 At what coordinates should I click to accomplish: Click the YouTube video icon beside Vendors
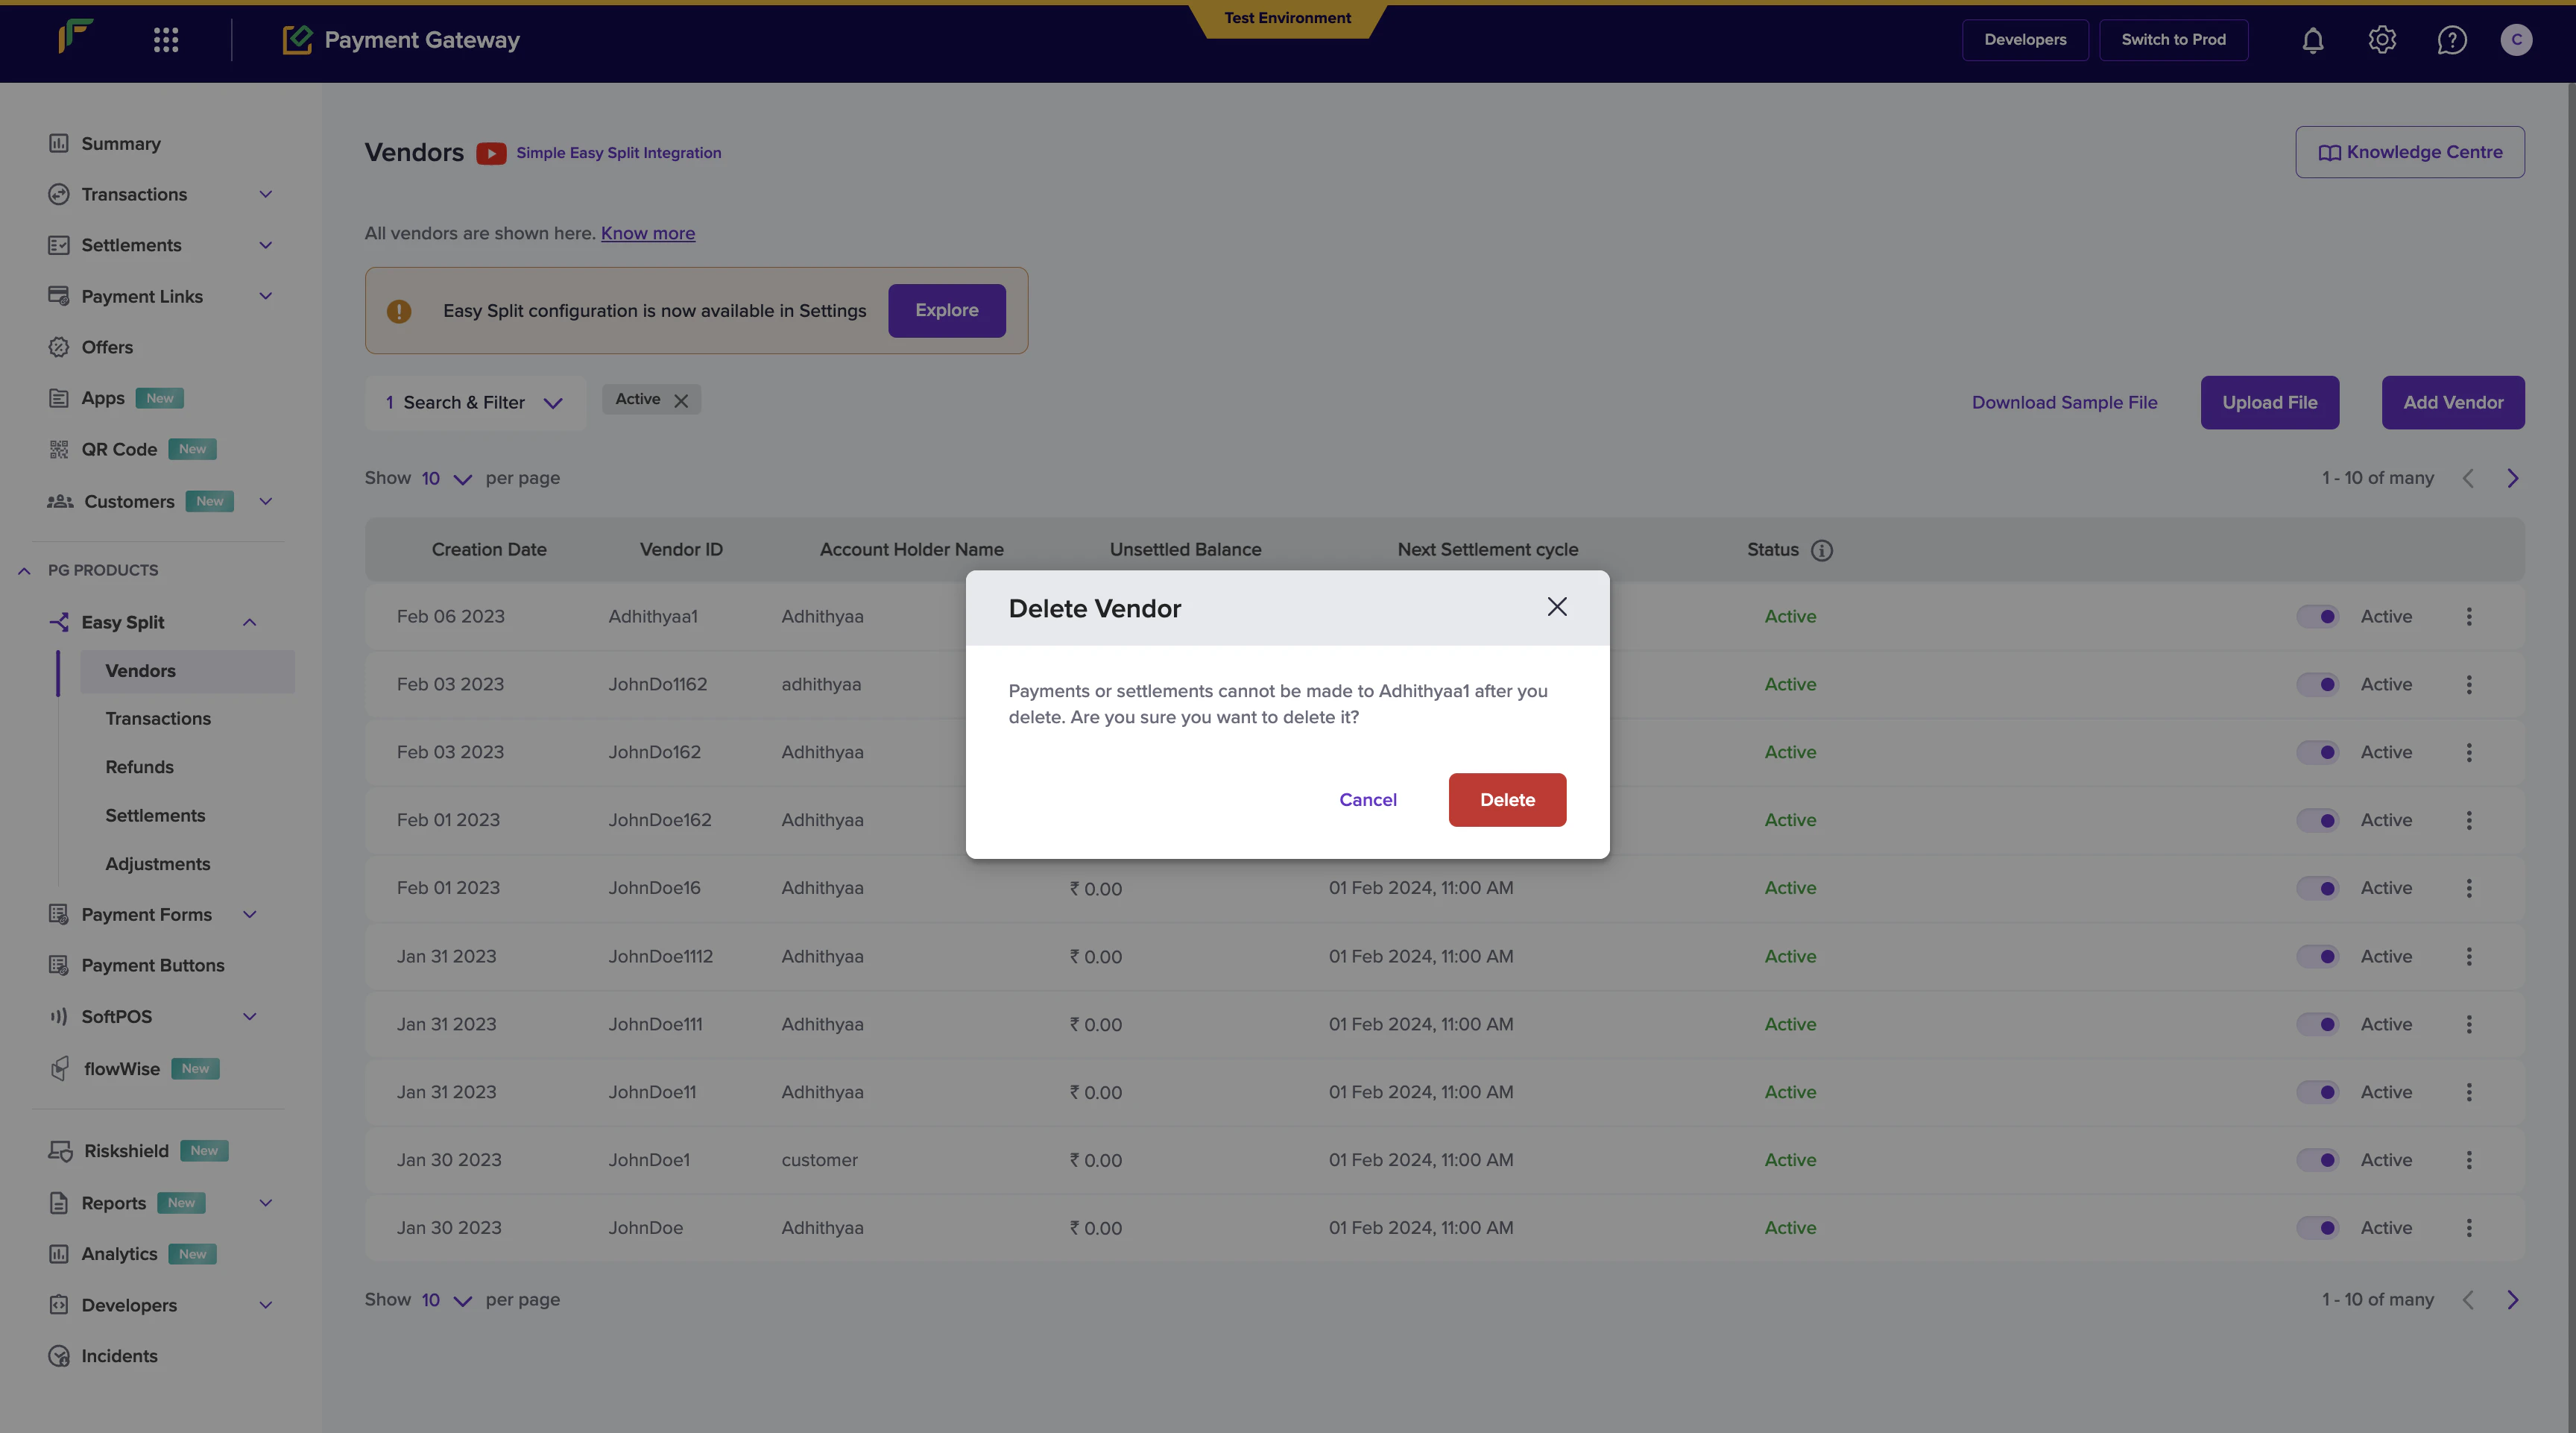(491, 153)
